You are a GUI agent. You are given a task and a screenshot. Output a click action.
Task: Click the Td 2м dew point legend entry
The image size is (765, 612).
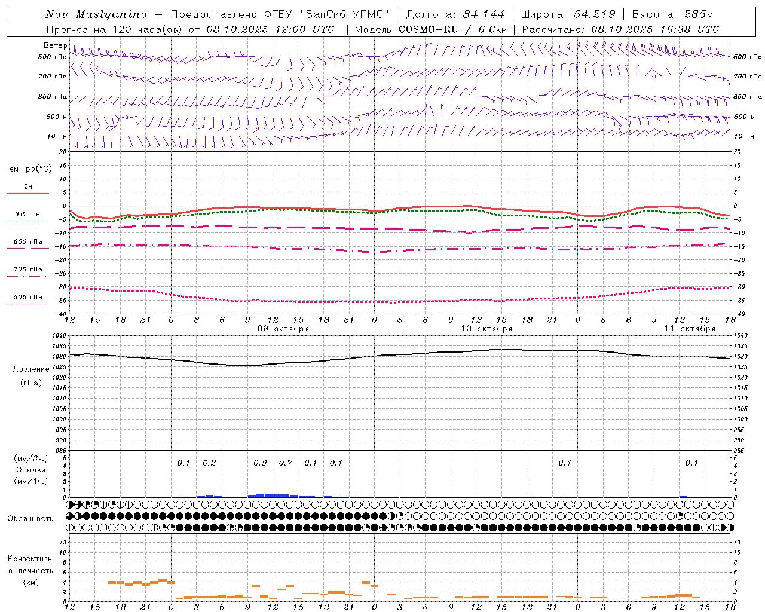point(27,214)
